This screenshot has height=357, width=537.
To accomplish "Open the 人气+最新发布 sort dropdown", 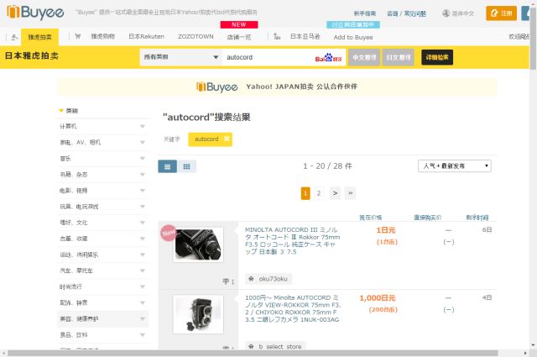I will (x=456, y=166).
